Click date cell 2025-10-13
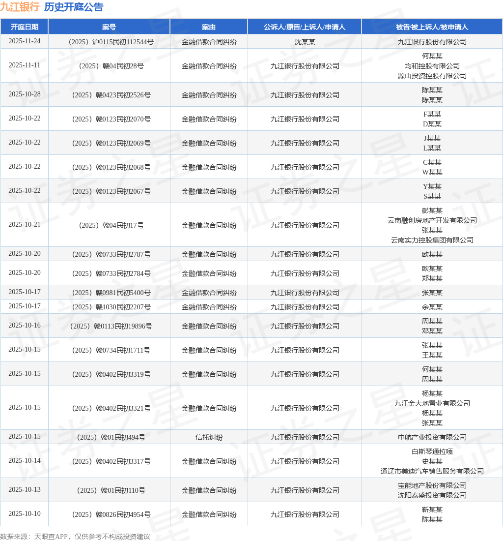Viewport: 503px width, 541px height. [x=25, y=489]
